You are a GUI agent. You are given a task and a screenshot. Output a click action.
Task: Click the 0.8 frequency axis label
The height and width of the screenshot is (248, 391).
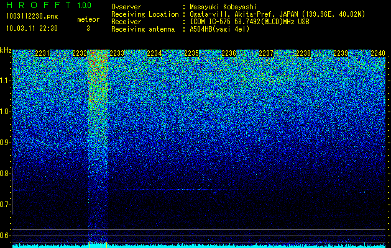point(6,174)
